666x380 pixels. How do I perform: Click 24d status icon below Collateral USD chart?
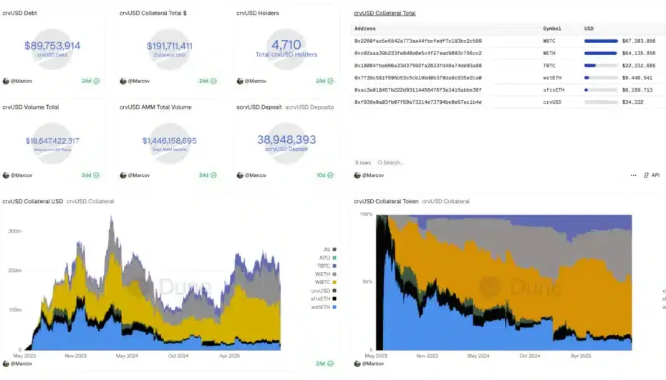[x=330, y=364]
